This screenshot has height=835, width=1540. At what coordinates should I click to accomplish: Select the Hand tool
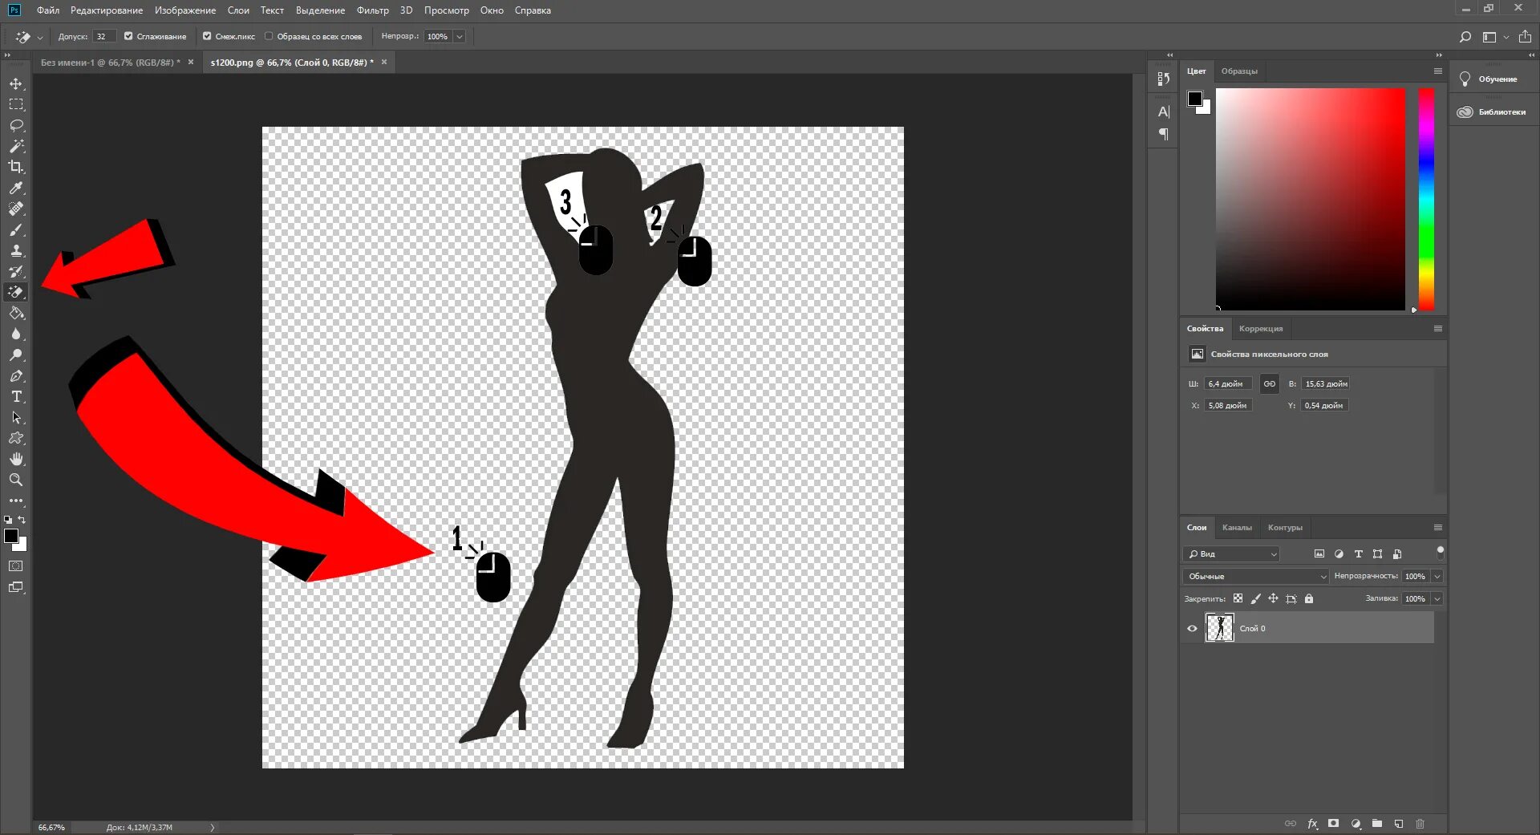click(16, 460)
